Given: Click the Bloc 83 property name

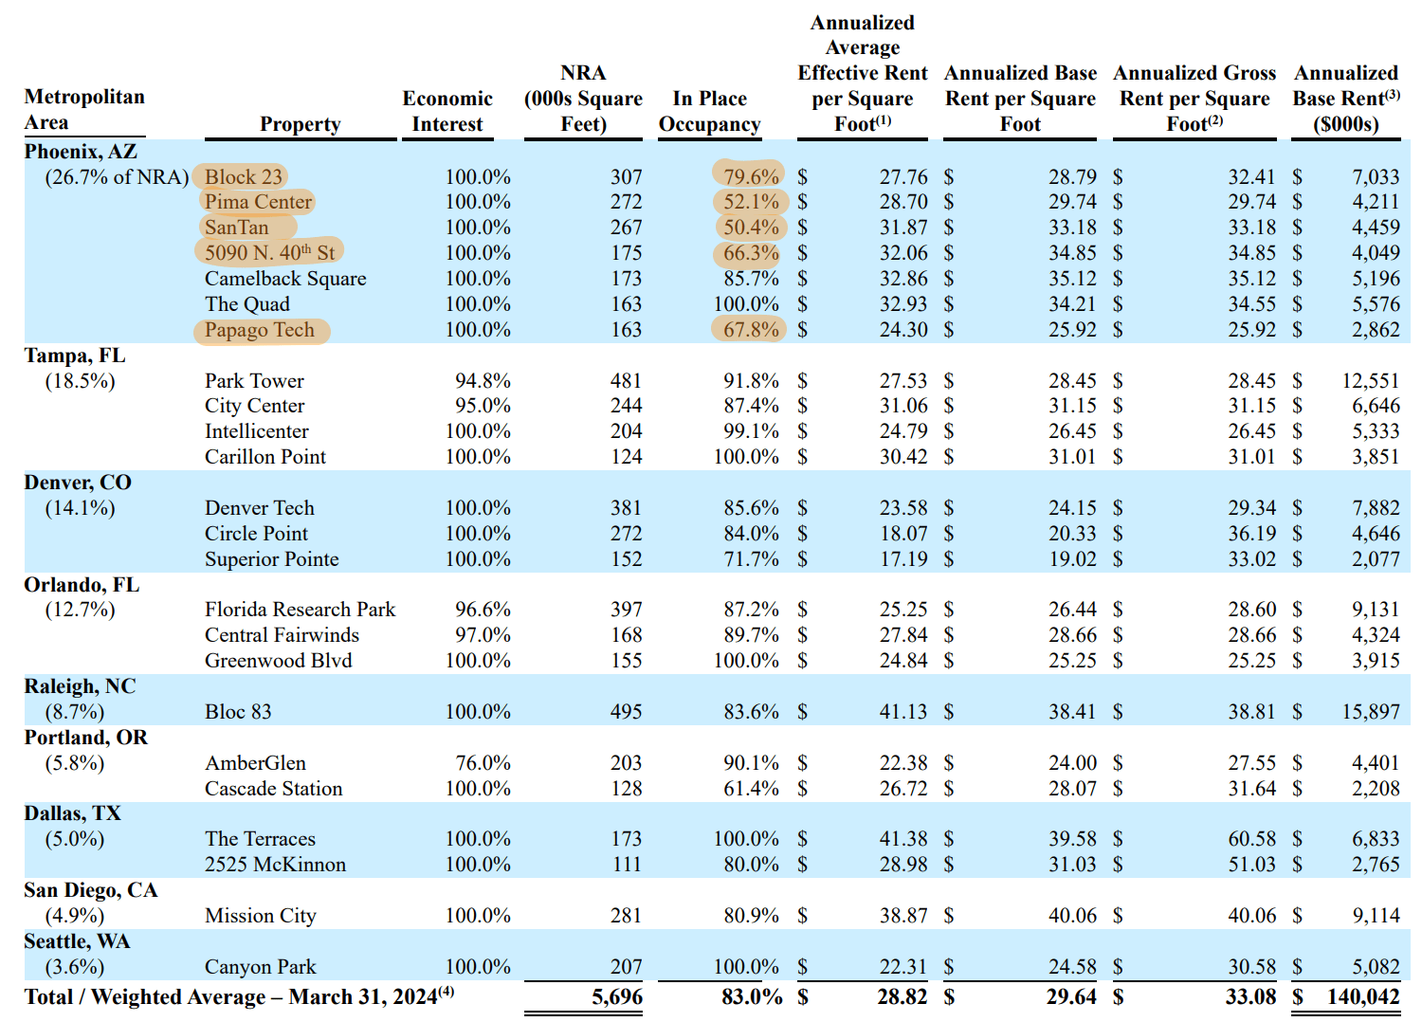Looking at the screenshot, I should click(238, 712).
